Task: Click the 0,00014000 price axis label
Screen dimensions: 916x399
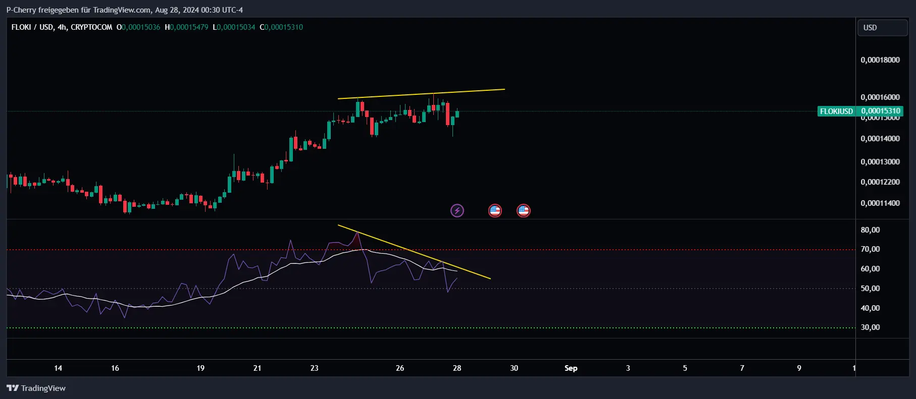Action: click(x=880, y=139)
